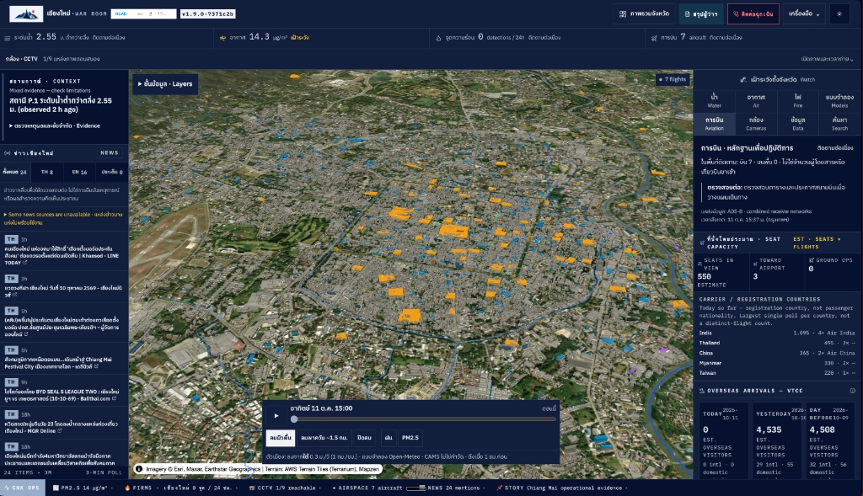Toggle the sun light-theme button
This screenshot has width=863, height=496.
click(839, 13)
